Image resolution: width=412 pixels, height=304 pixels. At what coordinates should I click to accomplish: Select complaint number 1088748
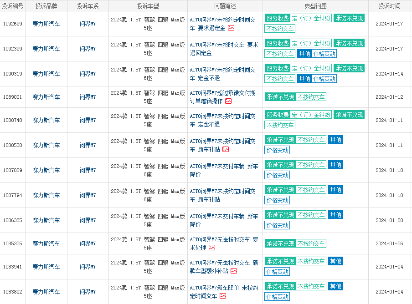[13, 120]
